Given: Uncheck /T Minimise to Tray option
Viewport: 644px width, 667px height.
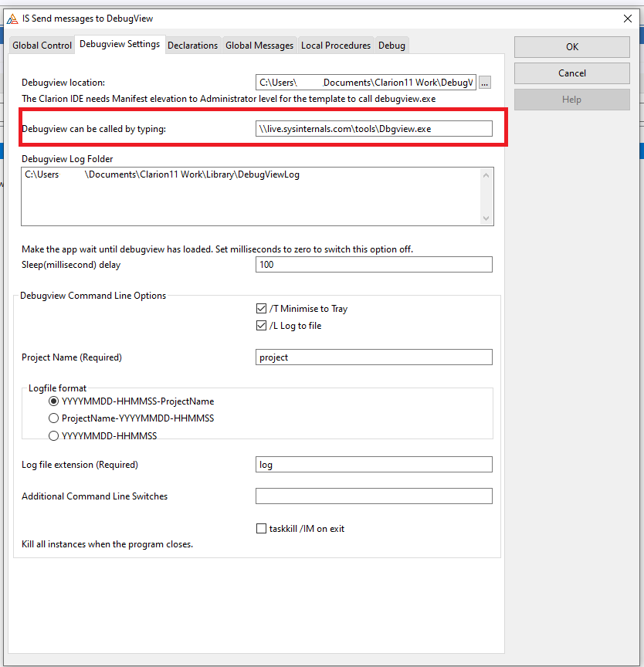Looking at the screenshot, I should click(261, 309).
